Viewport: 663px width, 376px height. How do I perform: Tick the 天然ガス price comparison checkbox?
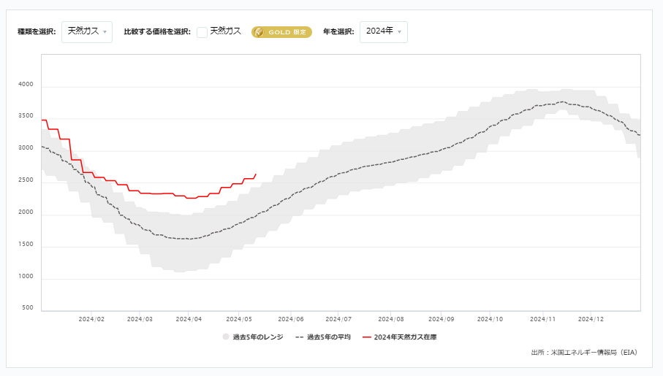click(202, 32)
